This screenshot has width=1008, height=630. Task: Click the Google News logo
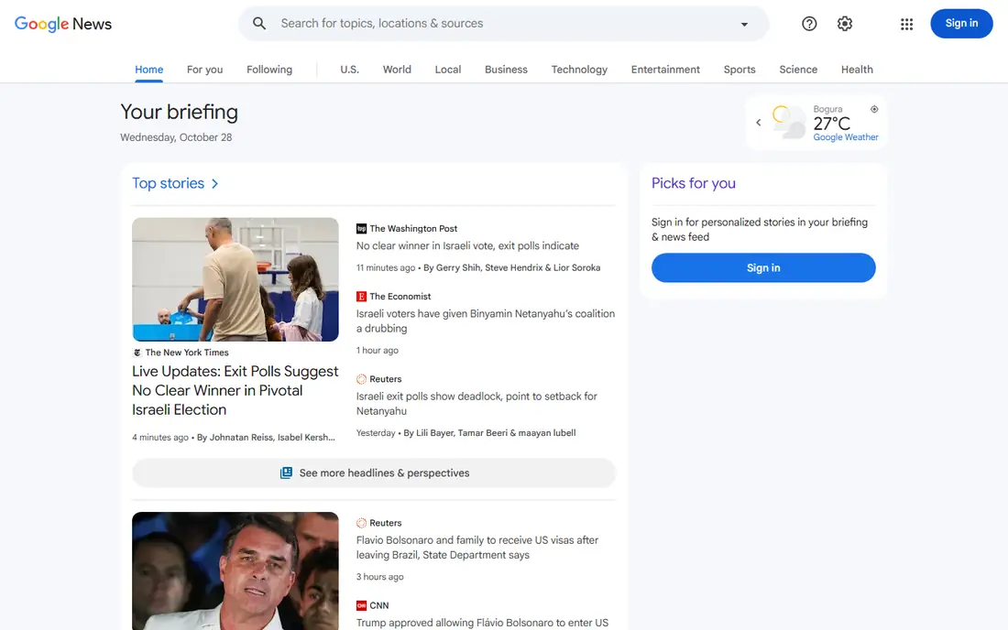pos(63,24)
